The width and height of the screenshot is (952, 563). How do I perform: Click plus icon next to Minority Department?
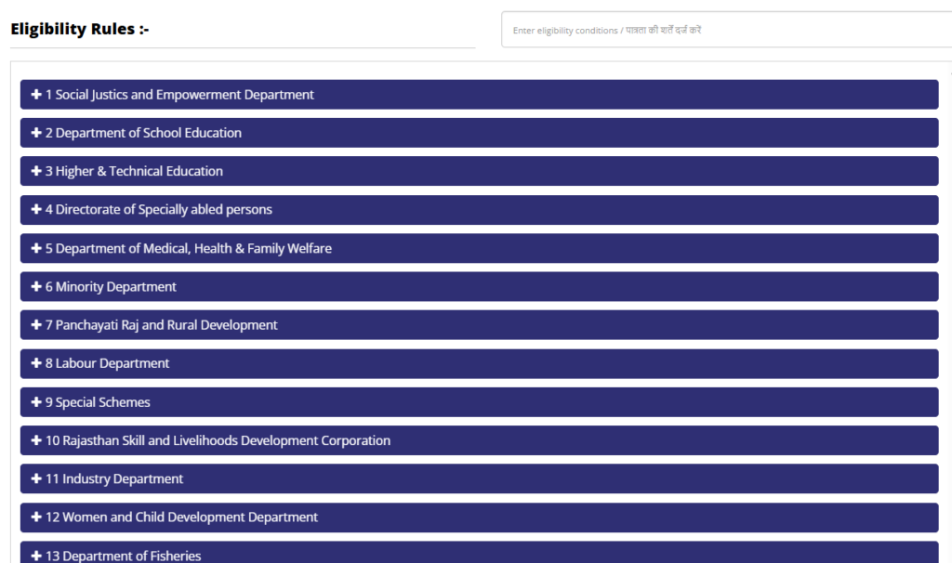(36, 287)
